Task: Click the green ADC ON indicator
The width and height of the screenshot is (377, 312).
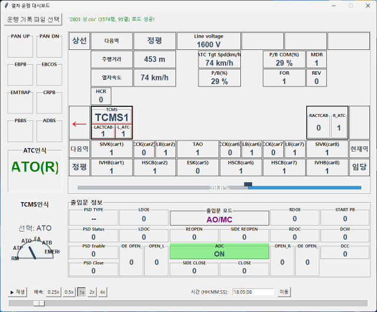Action: 219,251
